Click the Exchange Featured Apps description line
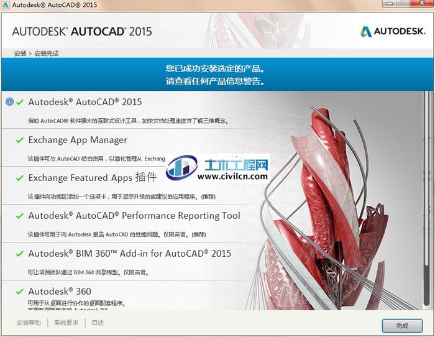Screen dimensions: 435x337 click(x=122, y=196)
